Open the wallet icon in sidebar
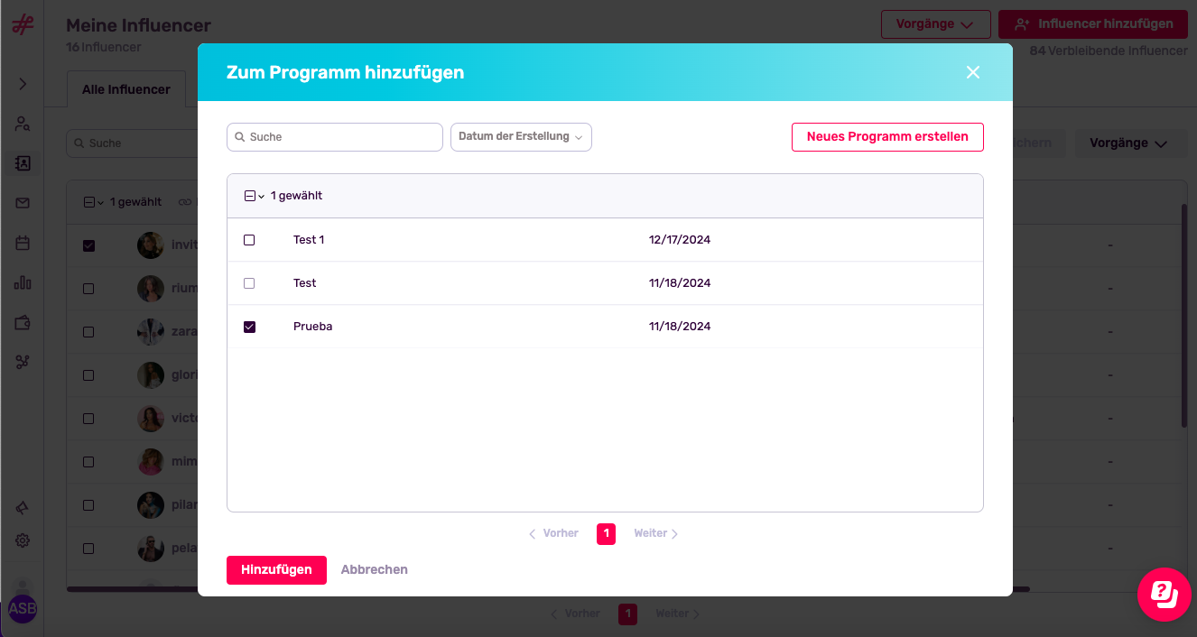 pyautogui.click(x=23, y=322)
